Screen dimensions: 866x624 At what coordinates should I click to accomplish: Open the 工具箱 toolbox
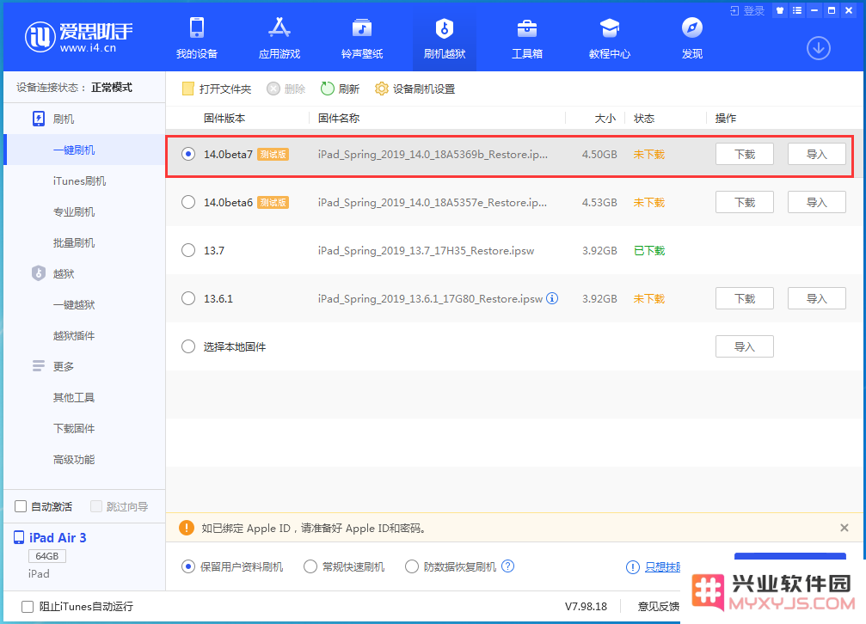point(527,38)
